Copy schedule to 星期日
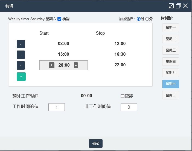The image size is (192, 151). pos(171,95)
